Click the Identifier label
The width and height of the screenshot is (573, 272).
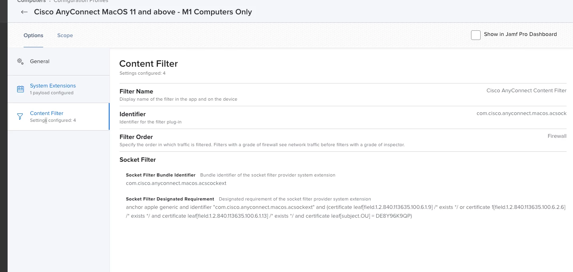(x=132, y=114)
